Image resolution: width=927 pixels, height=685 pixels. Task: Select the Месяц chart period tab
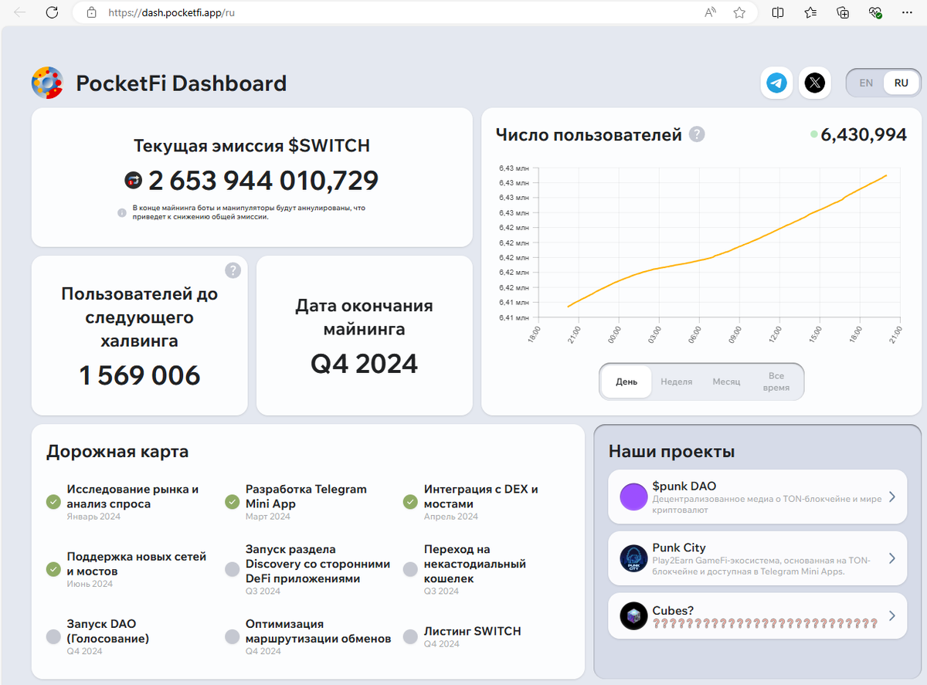pyautogui.click(x=726, y=381)
